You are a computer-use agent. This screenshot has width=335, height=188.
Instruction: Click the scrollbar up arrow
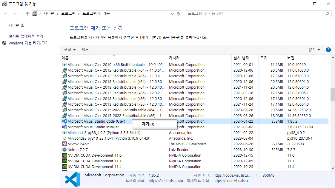click(x=333, y=57)
